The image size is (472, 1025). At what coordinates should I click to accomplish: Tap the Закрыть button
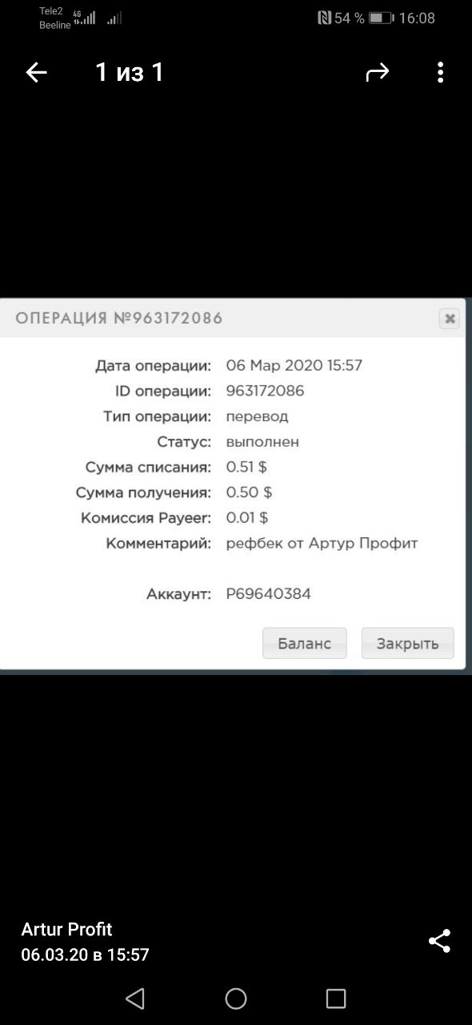click(408, 643)
